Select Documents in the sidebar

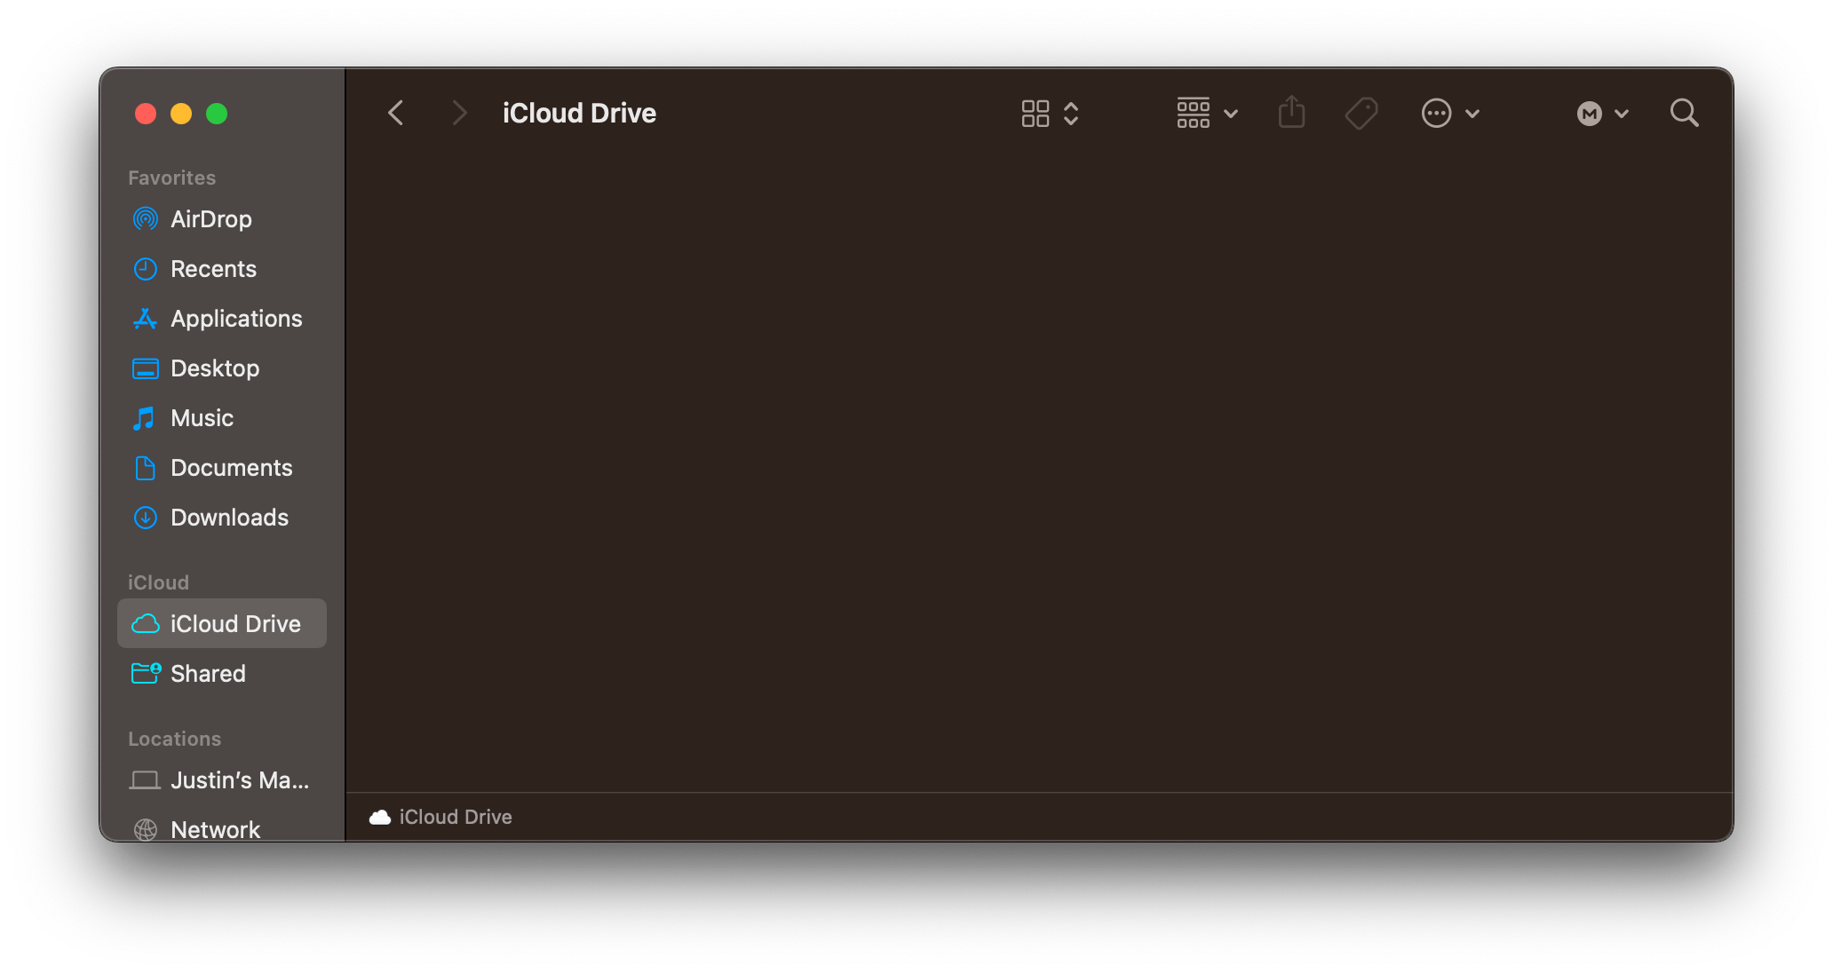pos(231,467)
